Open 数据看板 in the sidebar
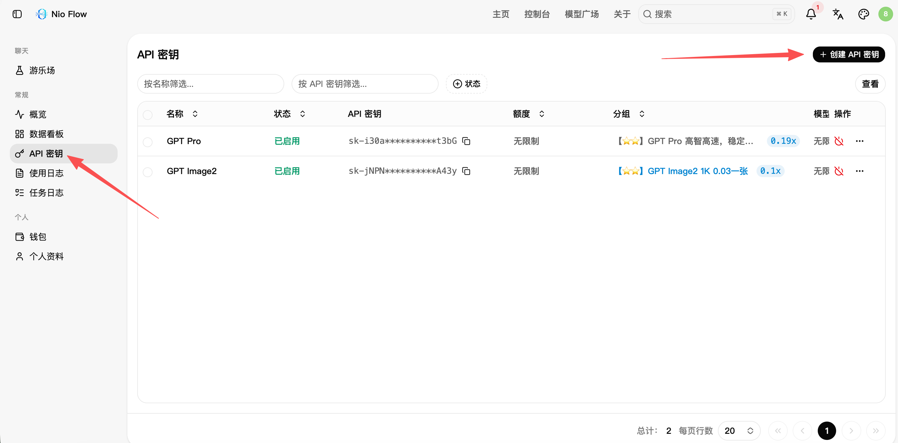Screen dimensions: 898x443 (64, 134)
